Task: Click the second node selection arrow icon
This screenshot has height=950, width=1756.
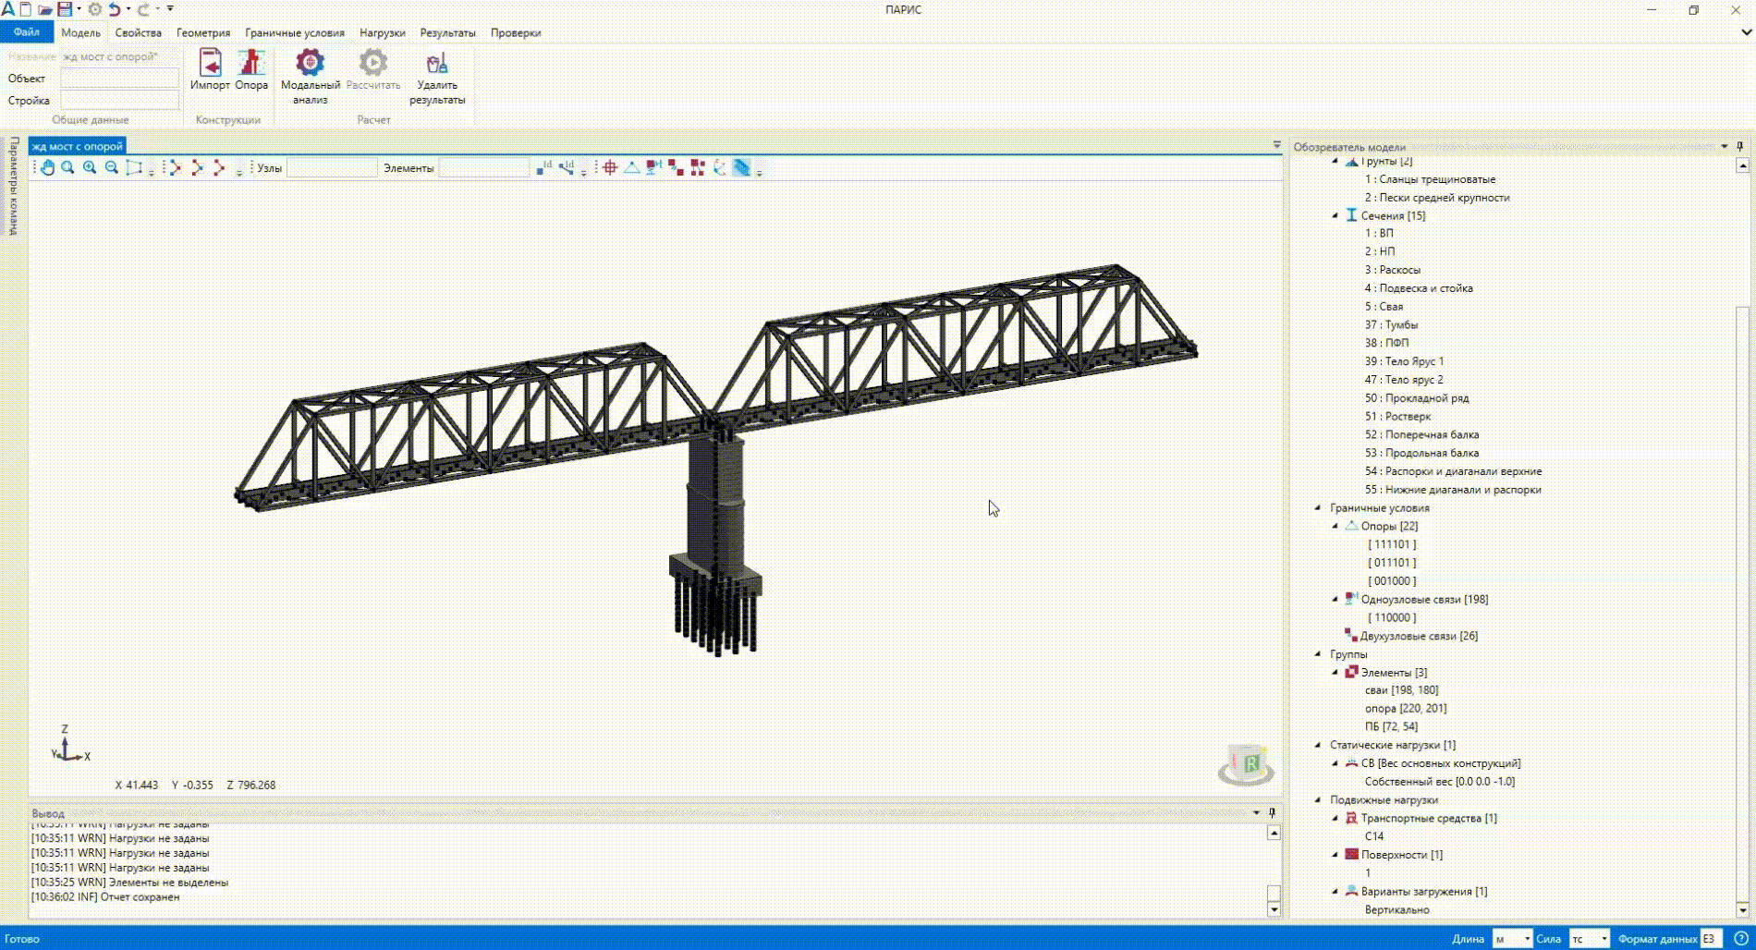Action: (197, 167)
